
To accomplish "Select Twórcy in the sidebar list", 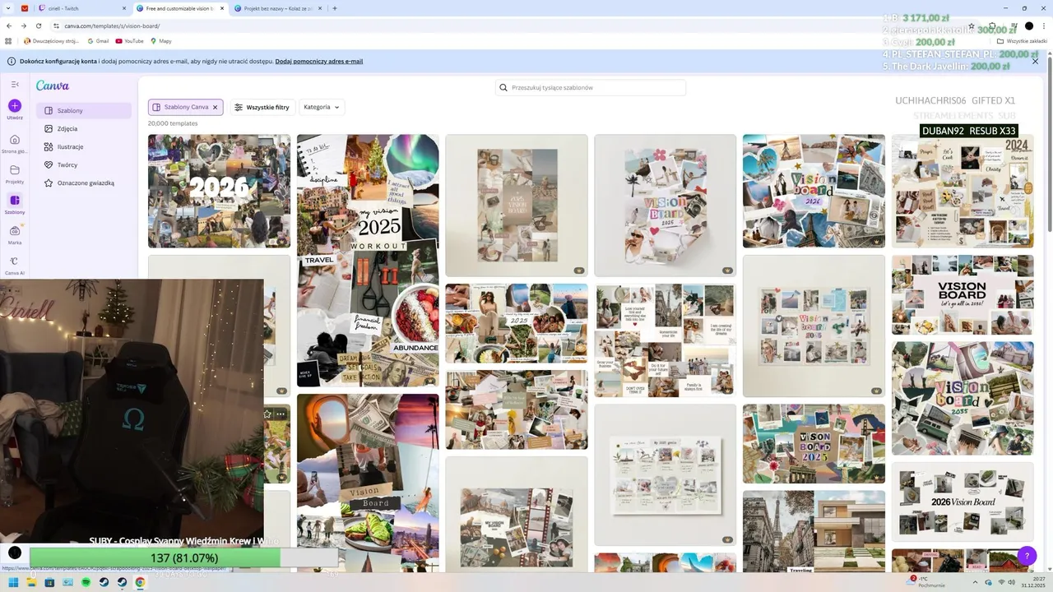I will 84,164.
